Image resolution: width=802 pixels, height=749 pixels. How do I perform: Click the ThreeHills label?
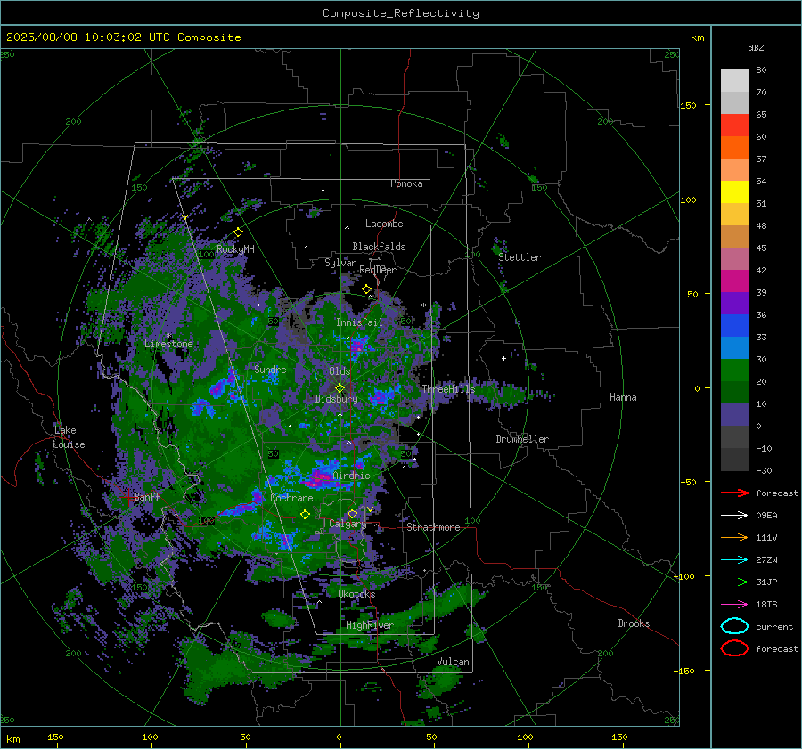(448, 389)
